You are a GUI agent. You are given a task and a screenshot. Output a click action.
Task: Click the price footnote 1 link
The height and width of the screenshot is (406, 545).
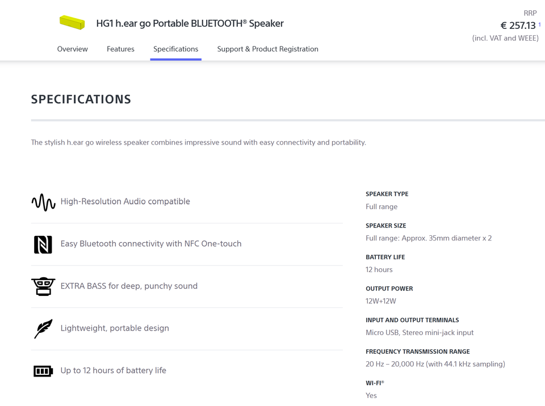(539, 24)
